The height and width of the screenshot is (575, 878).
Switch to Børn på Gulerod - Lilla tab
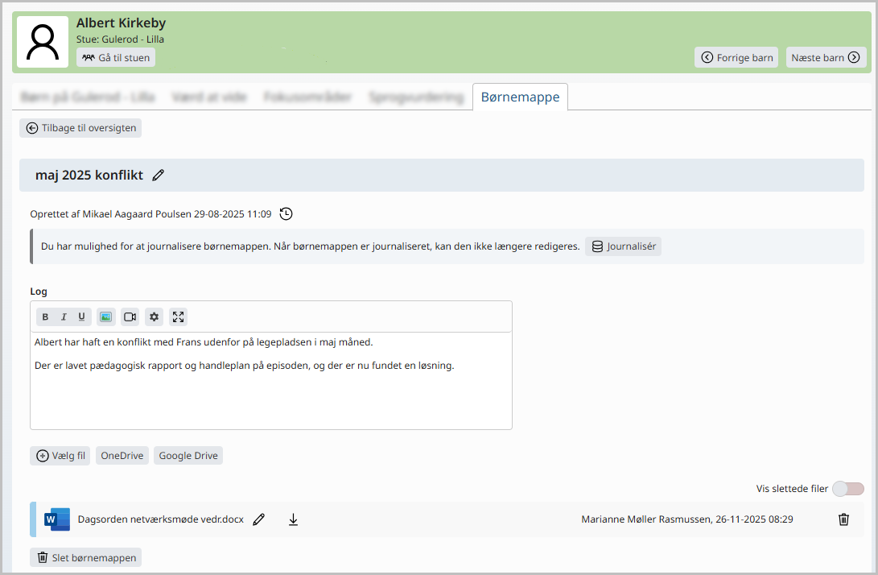[x=88, y=97]
